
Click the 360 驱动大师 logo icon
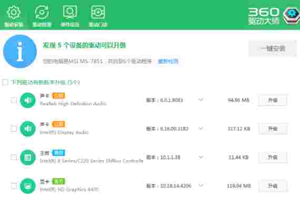pyautogui.click(x=292, y=16)
